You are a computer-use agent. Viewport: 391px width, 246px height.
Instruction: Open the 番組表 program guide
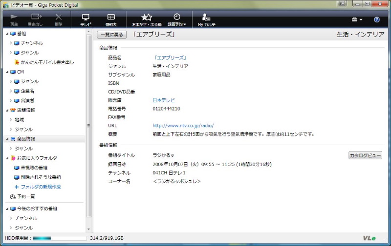coord(111,19)
